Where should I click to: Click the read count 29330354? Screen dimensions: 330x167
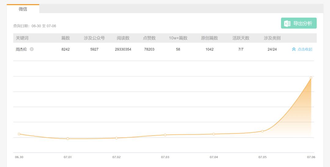[123, 49]
